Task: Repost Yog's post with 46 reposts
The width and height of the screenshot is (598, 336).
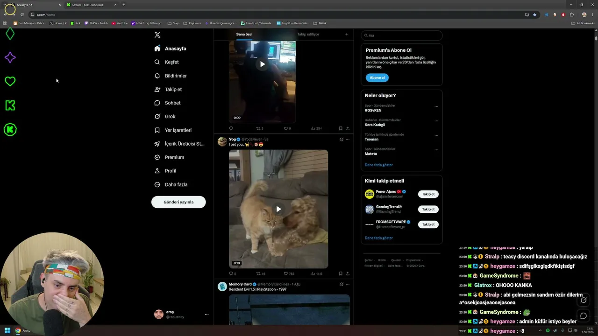Action: [261, 273]
